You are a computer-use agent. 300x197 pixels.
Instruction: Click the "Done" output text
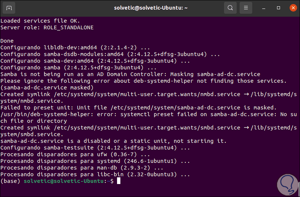pos(7,40)
